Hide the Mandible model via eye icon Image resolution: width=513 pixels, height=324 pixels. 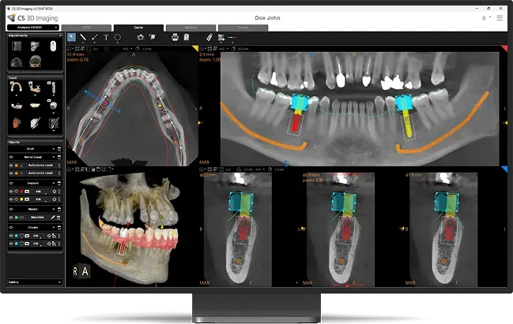point(11,218)
